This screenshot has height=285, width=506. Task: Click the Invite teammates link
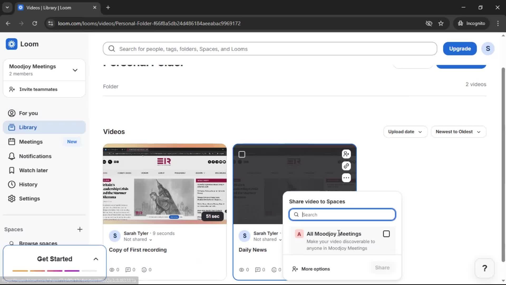pos(38,89)
